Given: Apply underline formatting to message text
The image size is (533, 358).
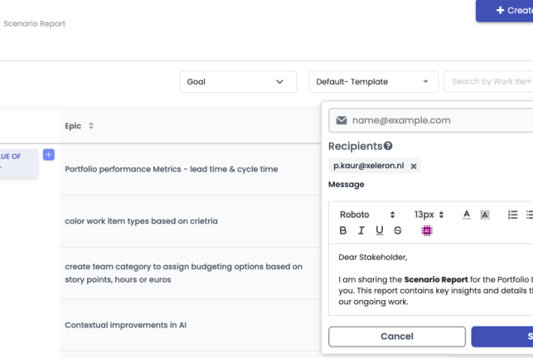Looking at the screenshot, I should pos(379,230).
